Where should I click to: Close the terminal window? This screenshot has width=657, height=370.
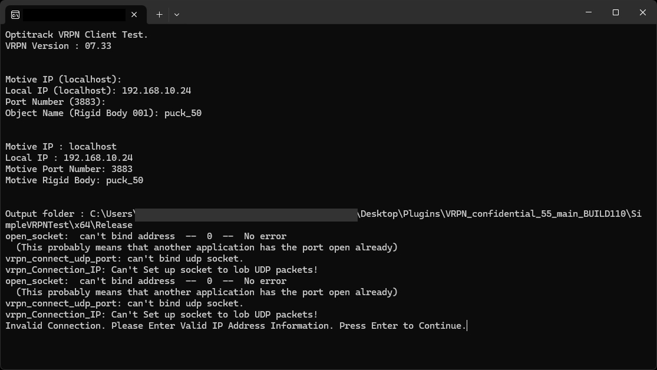643,12
